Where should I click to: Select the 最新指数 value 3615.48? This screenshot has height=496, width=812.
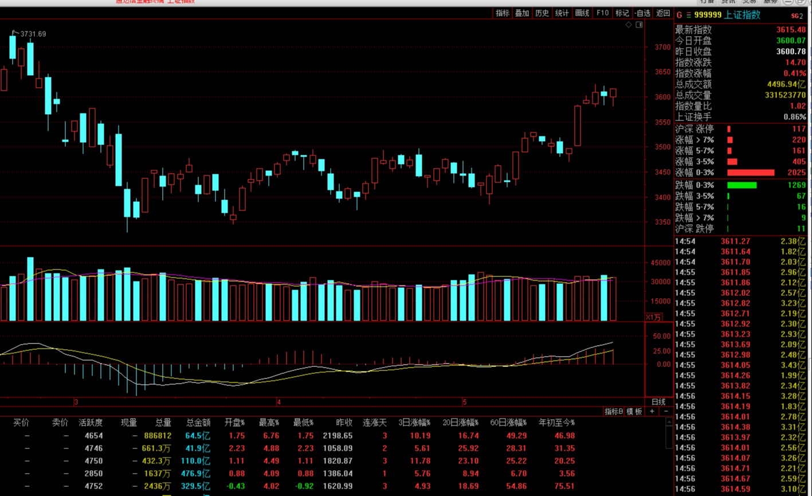pyautogui.click(x=791, y=30)
